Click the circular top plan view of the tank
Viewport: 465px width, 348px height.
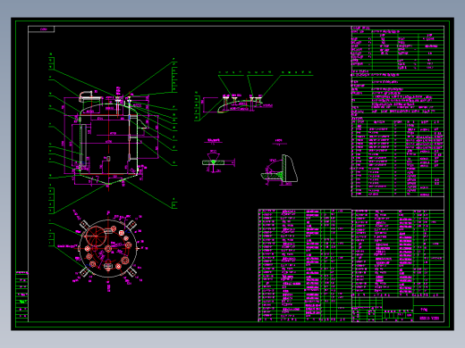click(x=108, y=249)
